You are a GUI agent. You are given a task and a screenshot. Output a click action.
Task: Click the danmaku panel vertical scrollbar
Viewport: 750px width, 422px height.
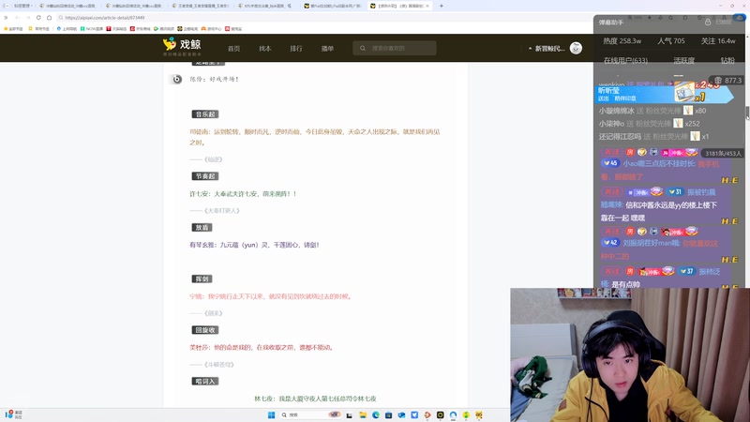coord(747,113)
